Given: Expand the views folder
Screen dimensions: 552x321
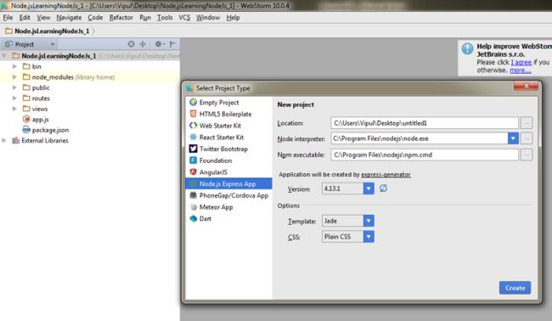Looking at the screenshot, I should (x=14, y=109).
